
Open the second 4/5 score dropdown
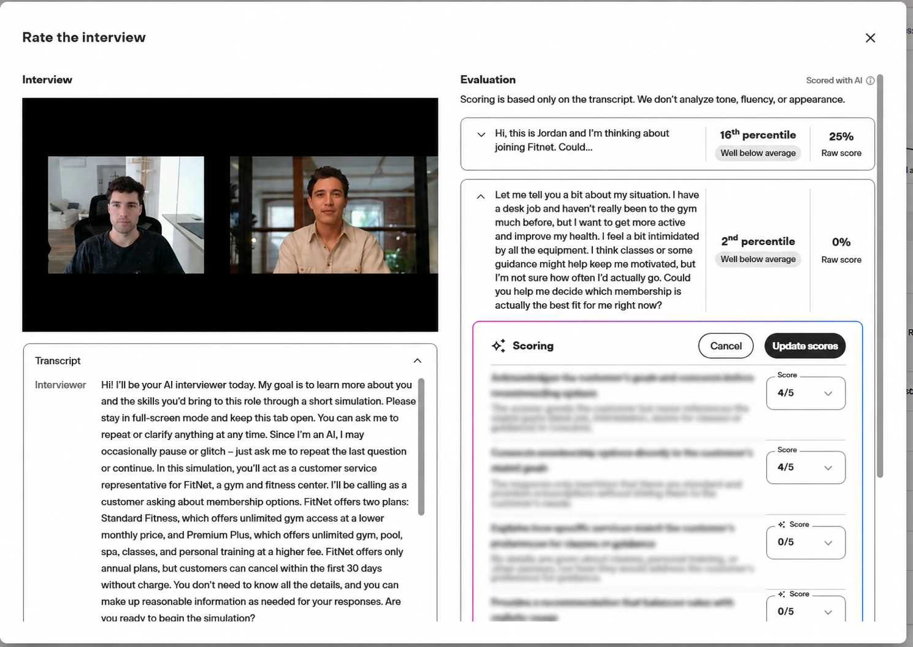click(x=806, y=467)
